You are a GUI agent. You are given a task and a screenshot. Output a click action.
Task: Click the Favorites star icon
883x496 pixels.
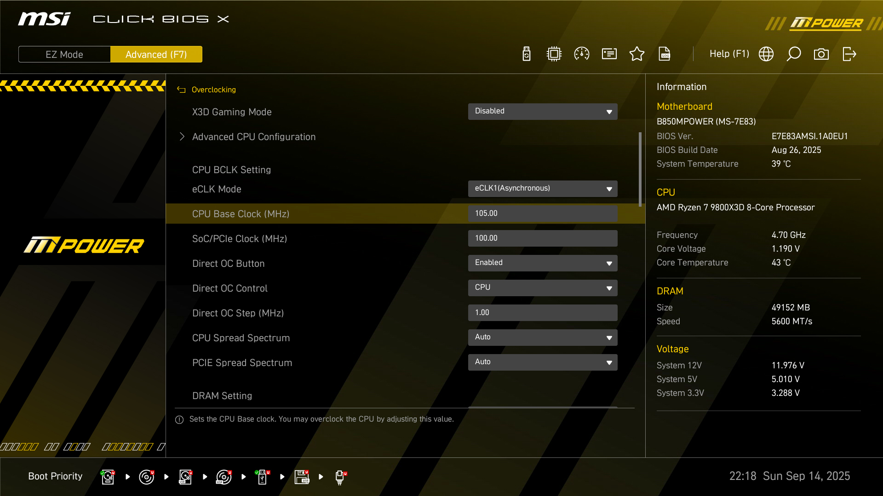[x=637, y=54]
